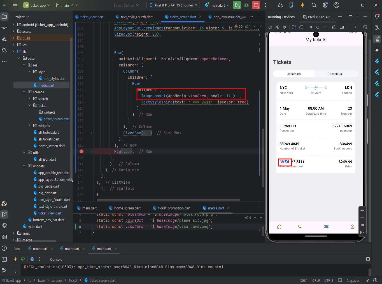Raise emulator volume with speaker icon
The image size is (382, 284).
click(277, 27)
